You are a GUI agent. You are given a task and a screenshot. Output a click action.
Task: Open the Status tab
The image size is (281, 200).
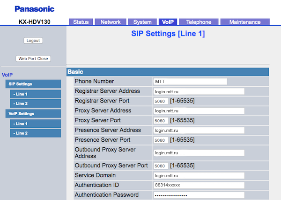(x=81, y=22)
